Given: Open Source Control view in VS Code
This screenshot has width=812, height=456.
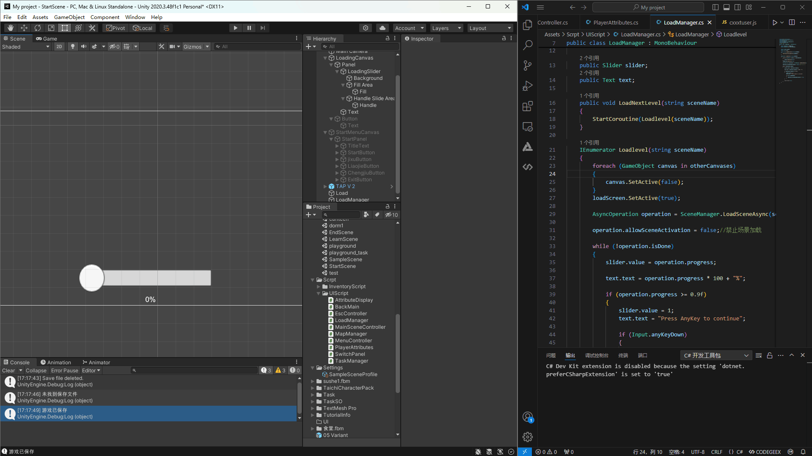Looking at the screenshot, I should pyautogui.click(x=527, y=66).
